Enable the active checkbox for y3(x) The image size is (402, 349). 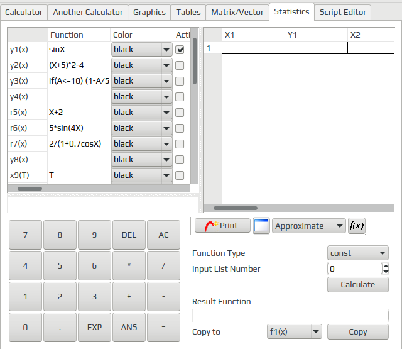pos(180,81)
